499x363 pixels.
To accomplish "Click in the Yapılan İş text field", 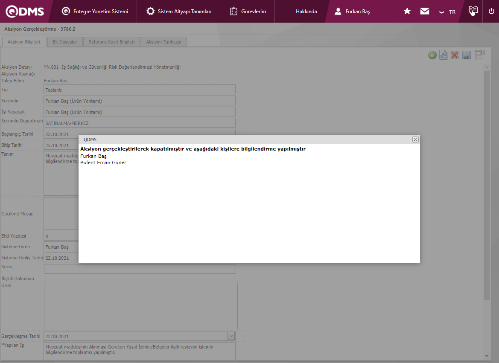I will [140, 350].
